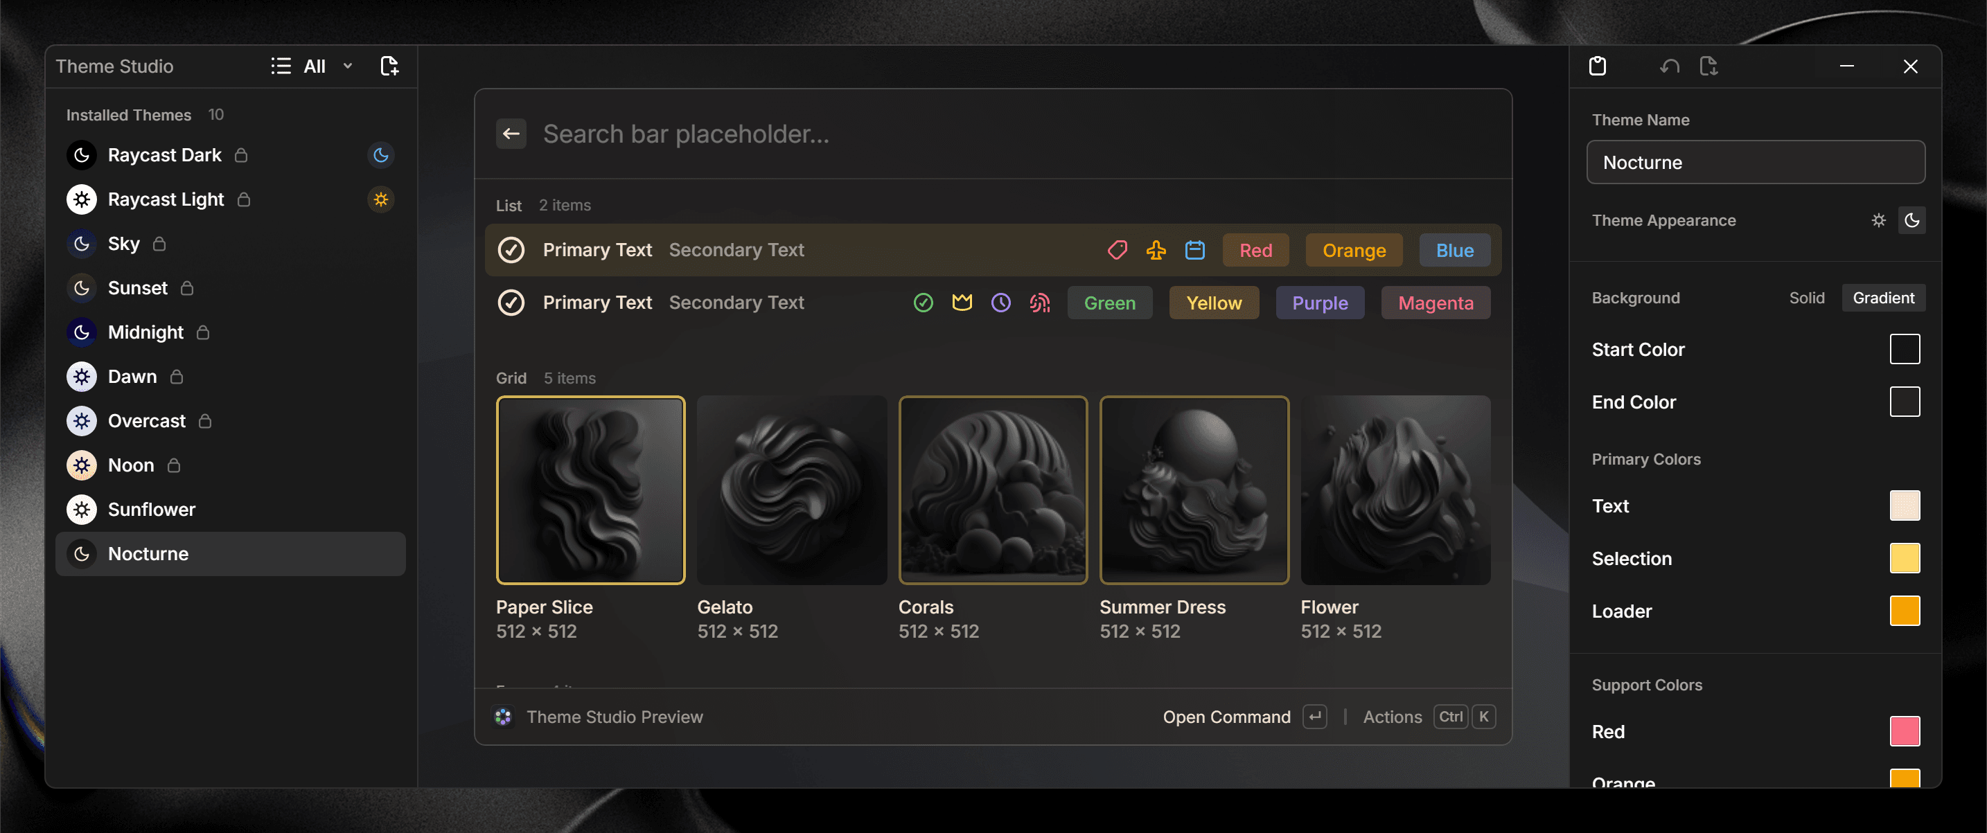Click the airplane icon on the first list row
This screenshot has height=833, width=1987.
point(1156,250)
